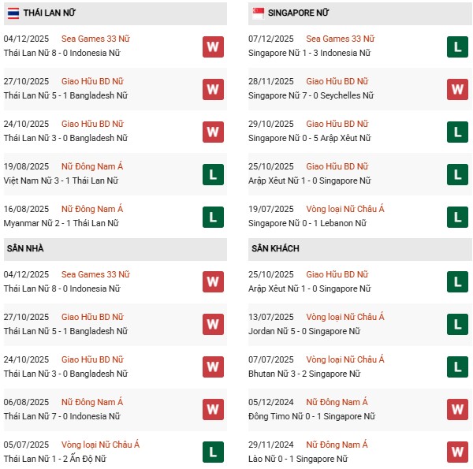The image size is (473, 469).
Task: Click L badge for Singapore 1-3 Indonesia
Action: [x=457, y=47]
